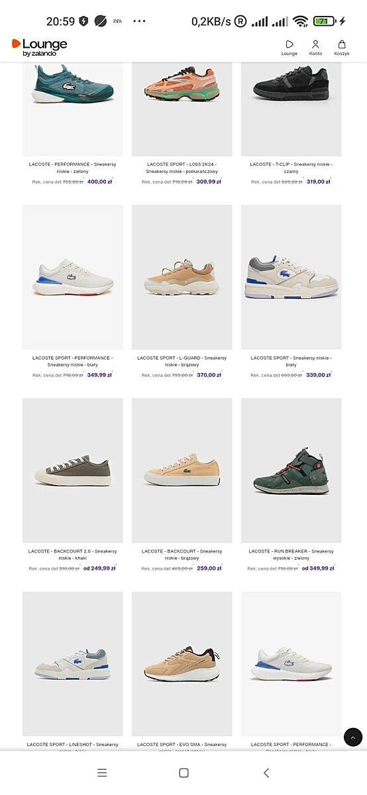This screenshot has width=367, height=795.
Task: Select the 339,00 zł white sneaker price
Action: (319, 375)
